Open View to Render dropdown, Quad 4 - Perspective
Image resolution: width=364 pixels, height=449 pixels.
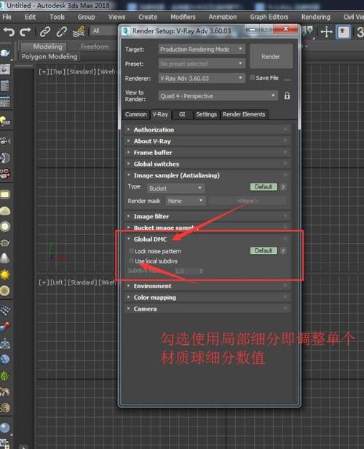pos(218,96)
